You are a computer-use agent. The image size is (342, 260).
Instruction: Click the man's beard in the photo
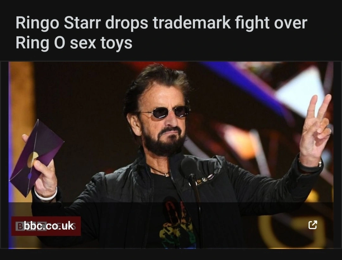[164, 141]
